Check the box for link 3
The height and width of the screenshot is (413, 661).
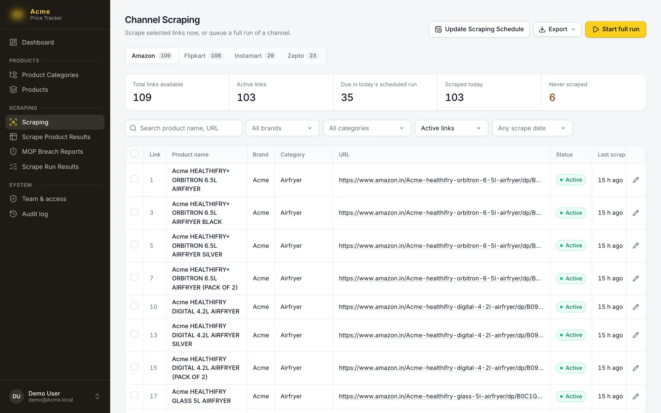pyautogui.click(x=135, y=211)
